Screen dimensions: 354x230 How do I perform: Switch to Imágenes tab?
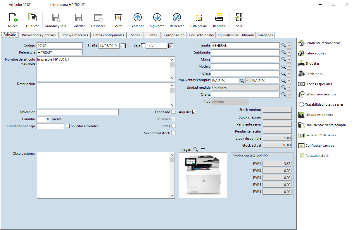coord(265,35)
